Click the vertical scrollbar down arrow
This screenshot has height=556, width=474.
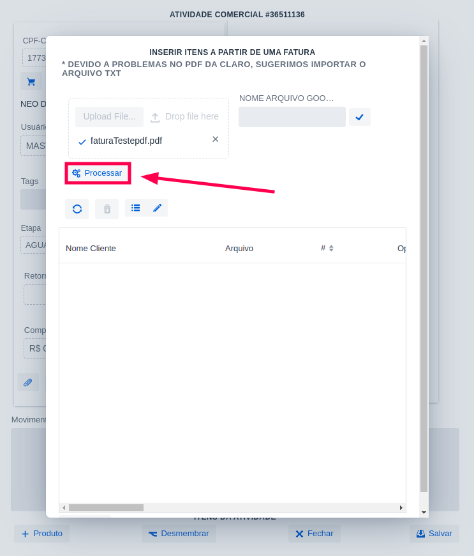pos(424,512)
